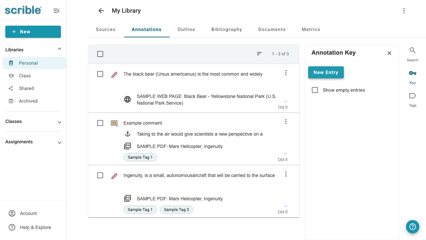Open the Bibliography tab
The height and width of the screenshot is (240, 426).
pos(227,29)
